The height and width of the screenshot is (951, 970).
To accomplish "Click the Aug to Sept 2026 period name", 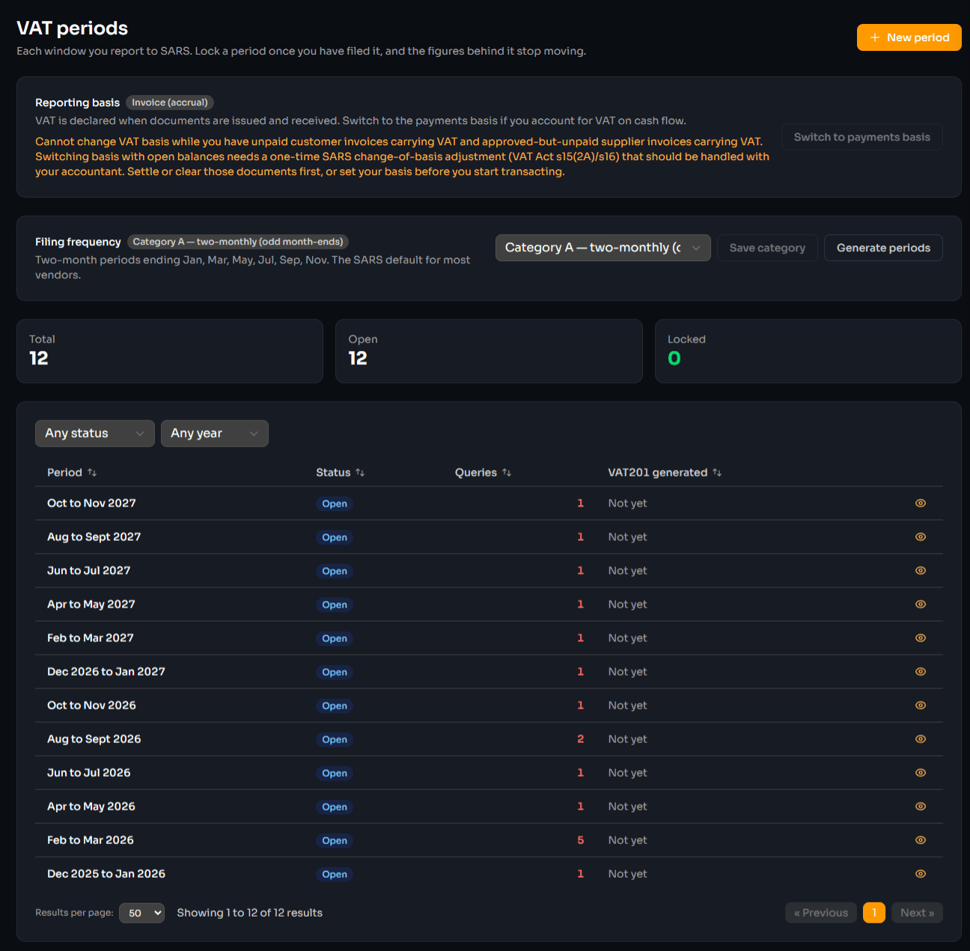I will pos(94,739).
